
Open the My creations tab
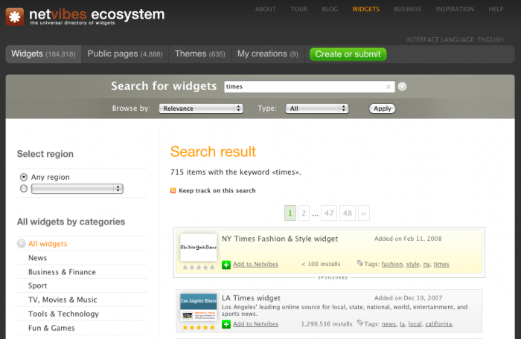click(268, 54)
